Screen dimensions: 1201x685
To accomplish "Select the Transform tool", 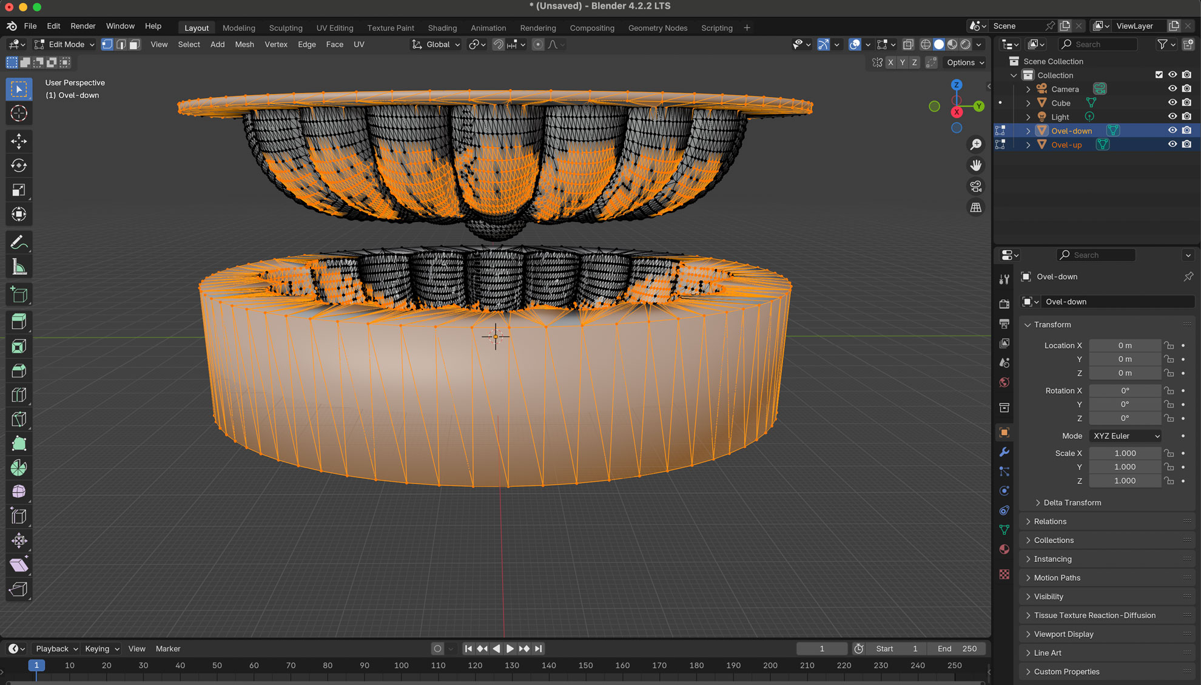I will (x=19, y=214).
